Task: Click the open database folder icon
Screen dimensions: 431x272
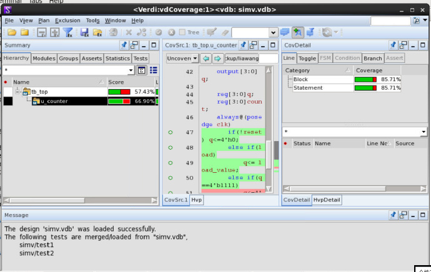Action: [x=12, y=32]
